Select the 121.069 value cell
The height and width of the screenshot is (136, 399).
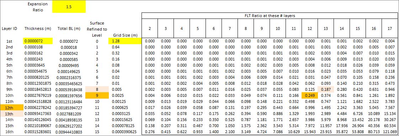tap(390, 132)
